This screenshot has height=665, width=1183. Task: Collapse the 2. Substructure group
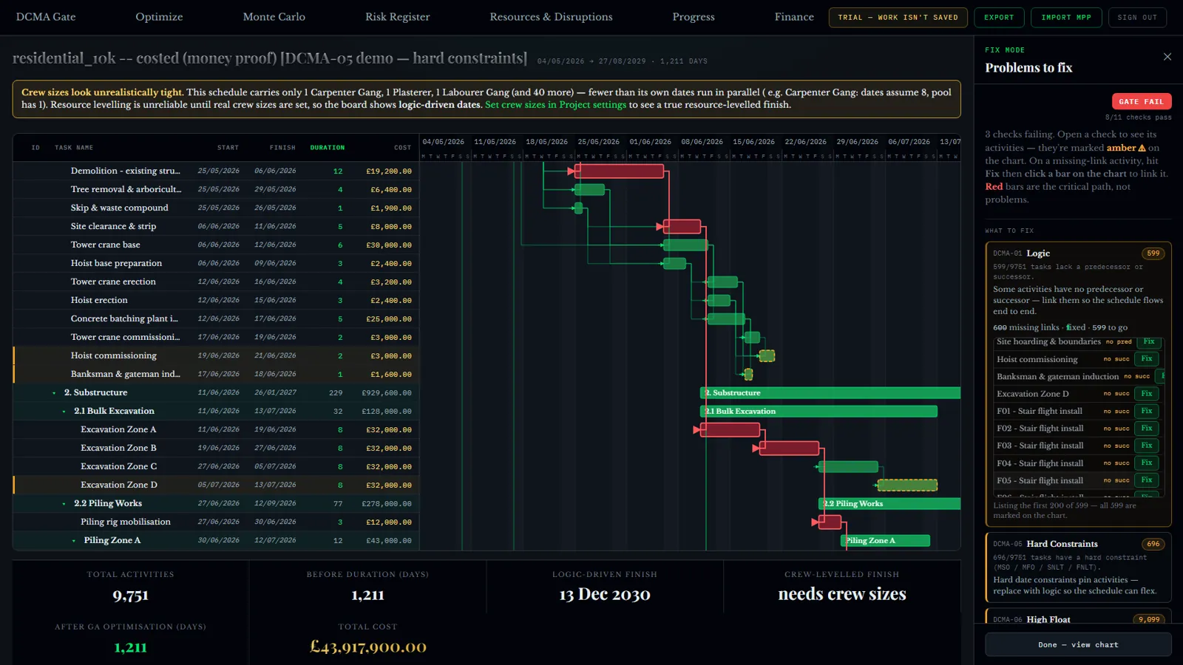54,393
